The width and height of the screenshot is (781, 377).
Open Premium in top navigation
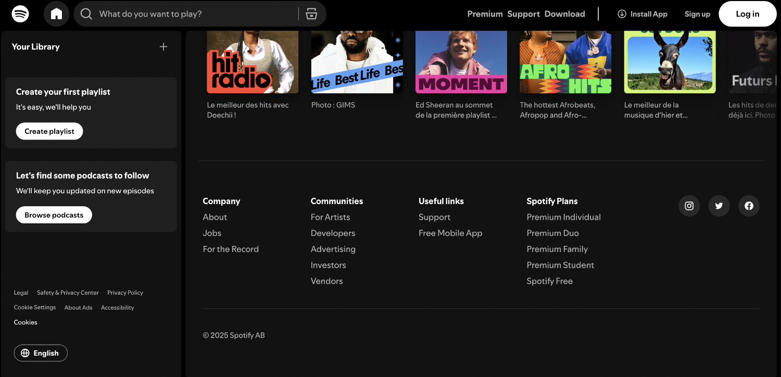coord(485,14)
